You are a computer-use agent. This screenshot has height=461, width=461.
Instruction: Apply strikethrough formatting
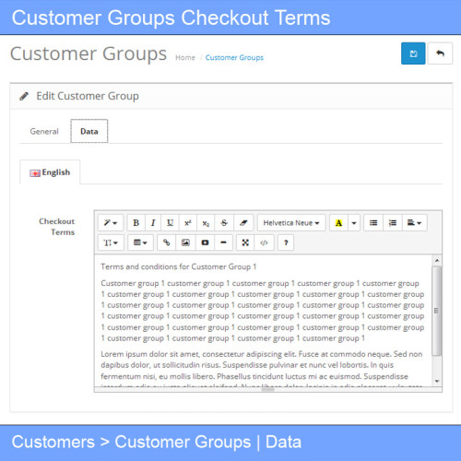coord(224,223)
